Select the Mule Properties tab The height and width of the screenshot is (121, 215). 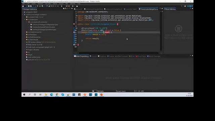(81, 56)
